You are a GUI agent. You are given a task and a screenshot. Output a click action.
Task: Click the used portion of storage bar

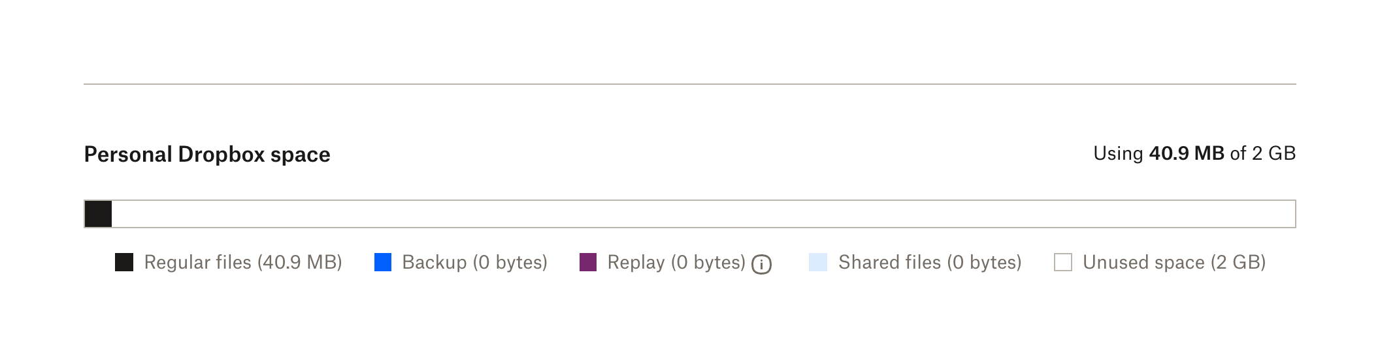[x=98, y=214]
